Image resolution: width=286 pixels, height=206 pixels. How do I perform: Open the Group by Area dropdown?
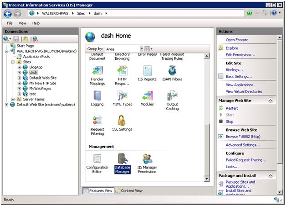point(142,49)
